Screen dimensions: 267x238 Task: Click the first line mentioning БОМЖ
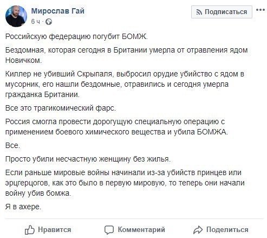[x=76, y=37]
